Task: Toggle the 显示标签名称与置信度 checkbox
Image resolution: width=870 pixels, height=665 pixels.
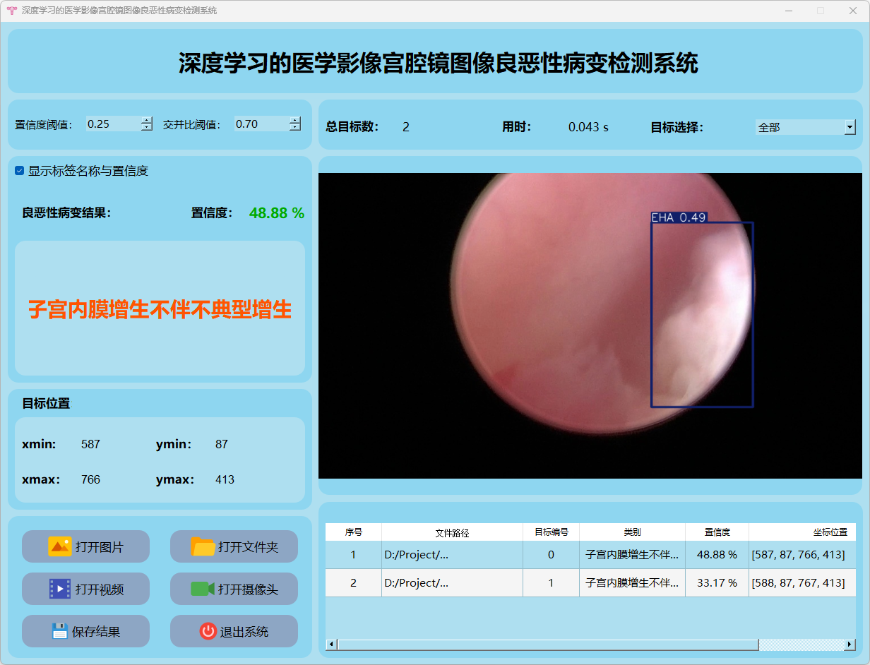Action: tap(20, 171)
